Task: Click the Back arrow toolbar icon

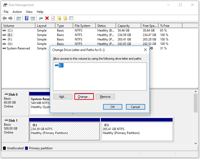Action: (x=4, y=18)
